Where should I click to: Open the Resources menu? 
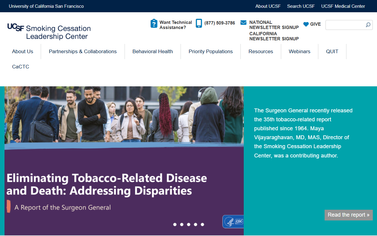pos(261,51)
